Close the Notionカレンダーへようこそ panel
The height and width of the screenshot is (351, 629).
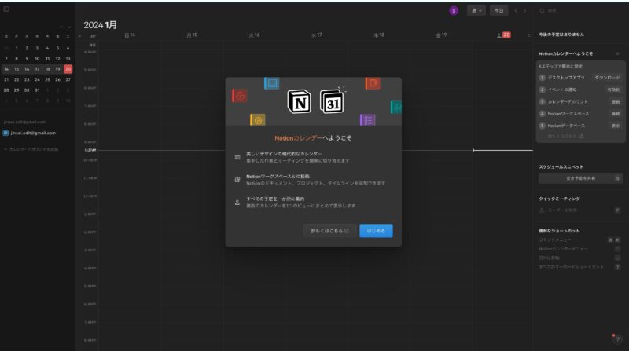(x=618, y=53)
